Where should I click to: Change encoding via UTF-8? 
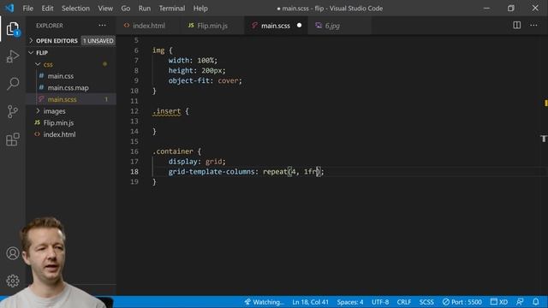click(x=380, y=302)
